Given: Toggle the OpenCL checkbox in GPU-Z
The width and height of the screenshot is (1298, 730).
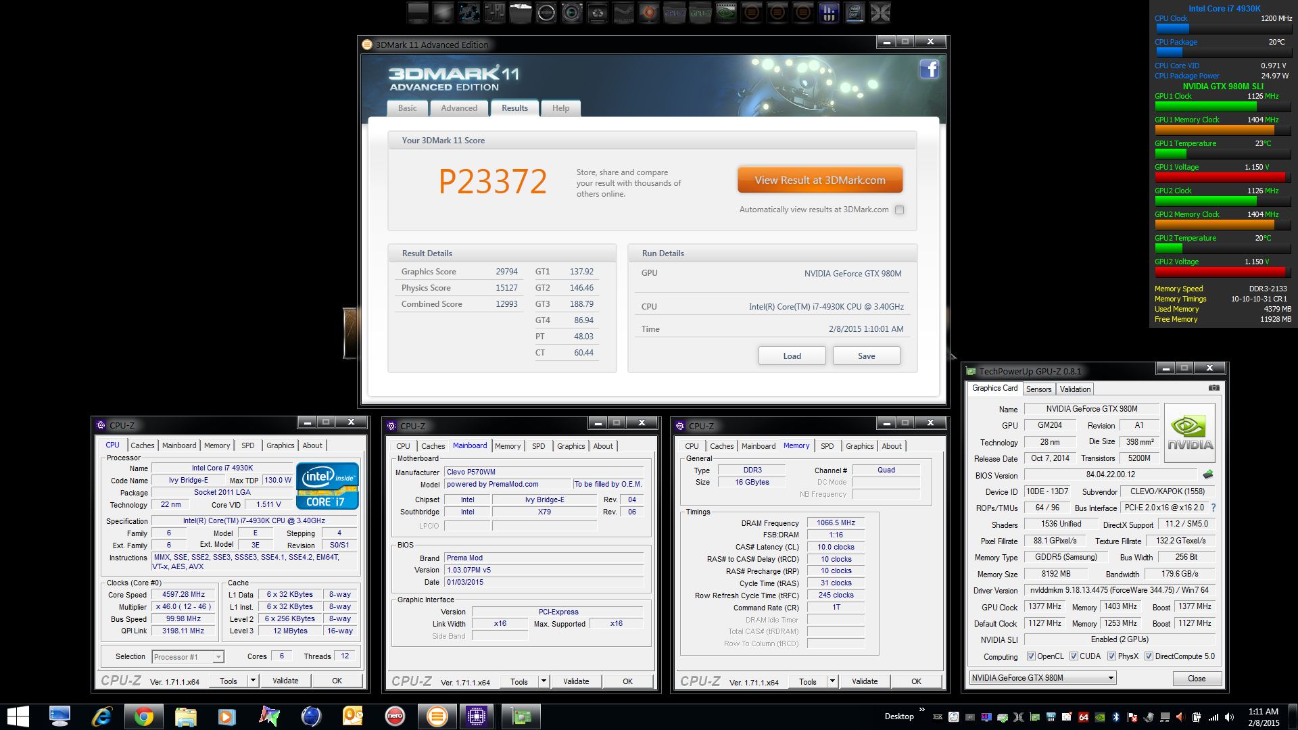Looking at the screenshot, I should coord(1031,656).
